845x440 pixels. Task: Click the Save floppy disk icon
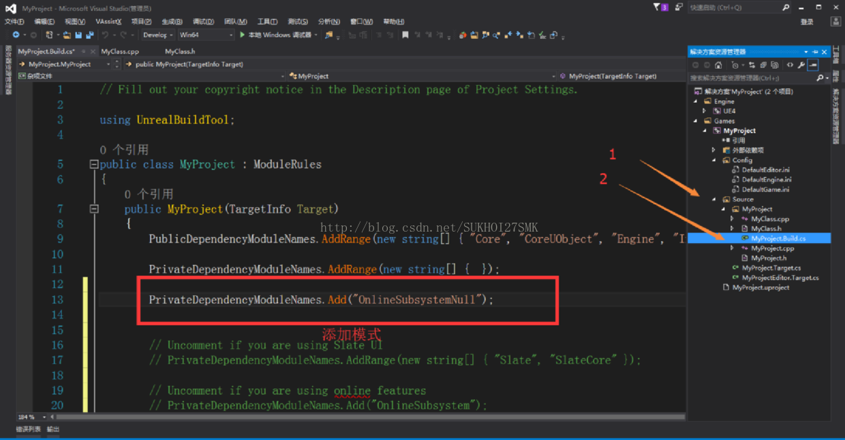[x=78, y=34]
